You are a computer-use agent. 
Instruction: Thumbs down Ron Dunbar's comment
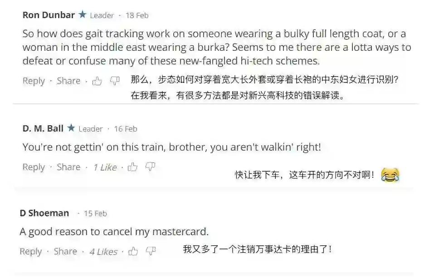tap(115, 81)
